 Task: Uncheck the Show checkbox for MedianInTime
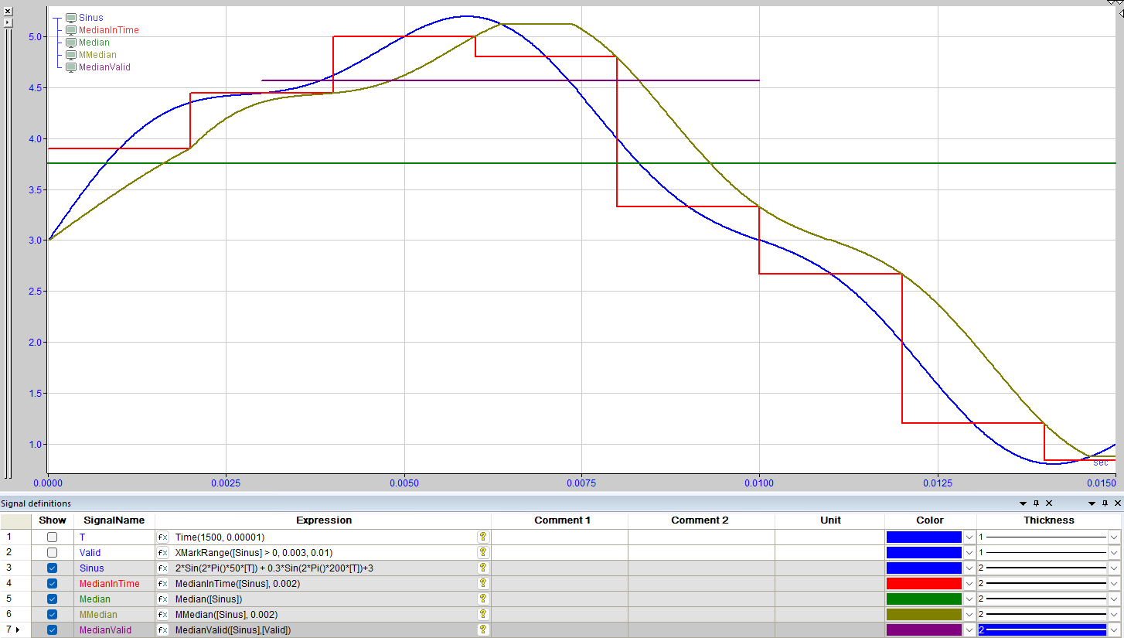coord(52,583)
